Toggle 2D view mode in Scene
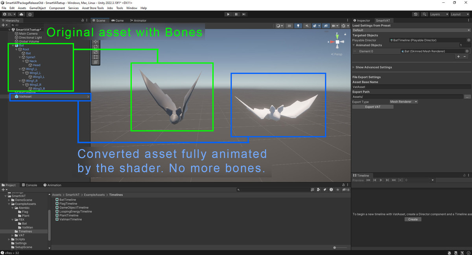This screenshot has width=472, height=255. pos(289,26)
